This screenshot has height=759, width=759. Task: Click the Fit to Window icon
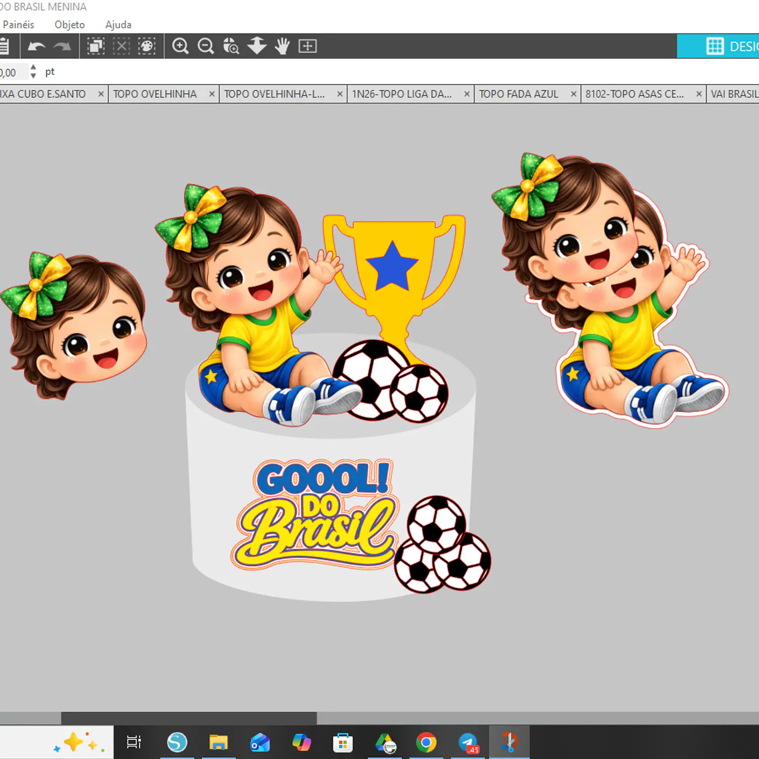point(308,46)
